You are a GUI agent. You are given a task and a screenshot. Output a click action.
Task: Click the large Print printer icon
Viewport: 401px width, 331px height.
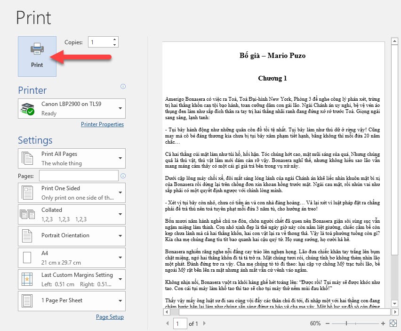(37, 48)
